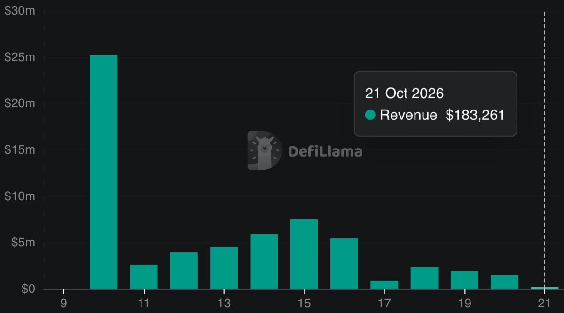Click the short bar above the 17 label
The image size is (564, 313).
384,285
